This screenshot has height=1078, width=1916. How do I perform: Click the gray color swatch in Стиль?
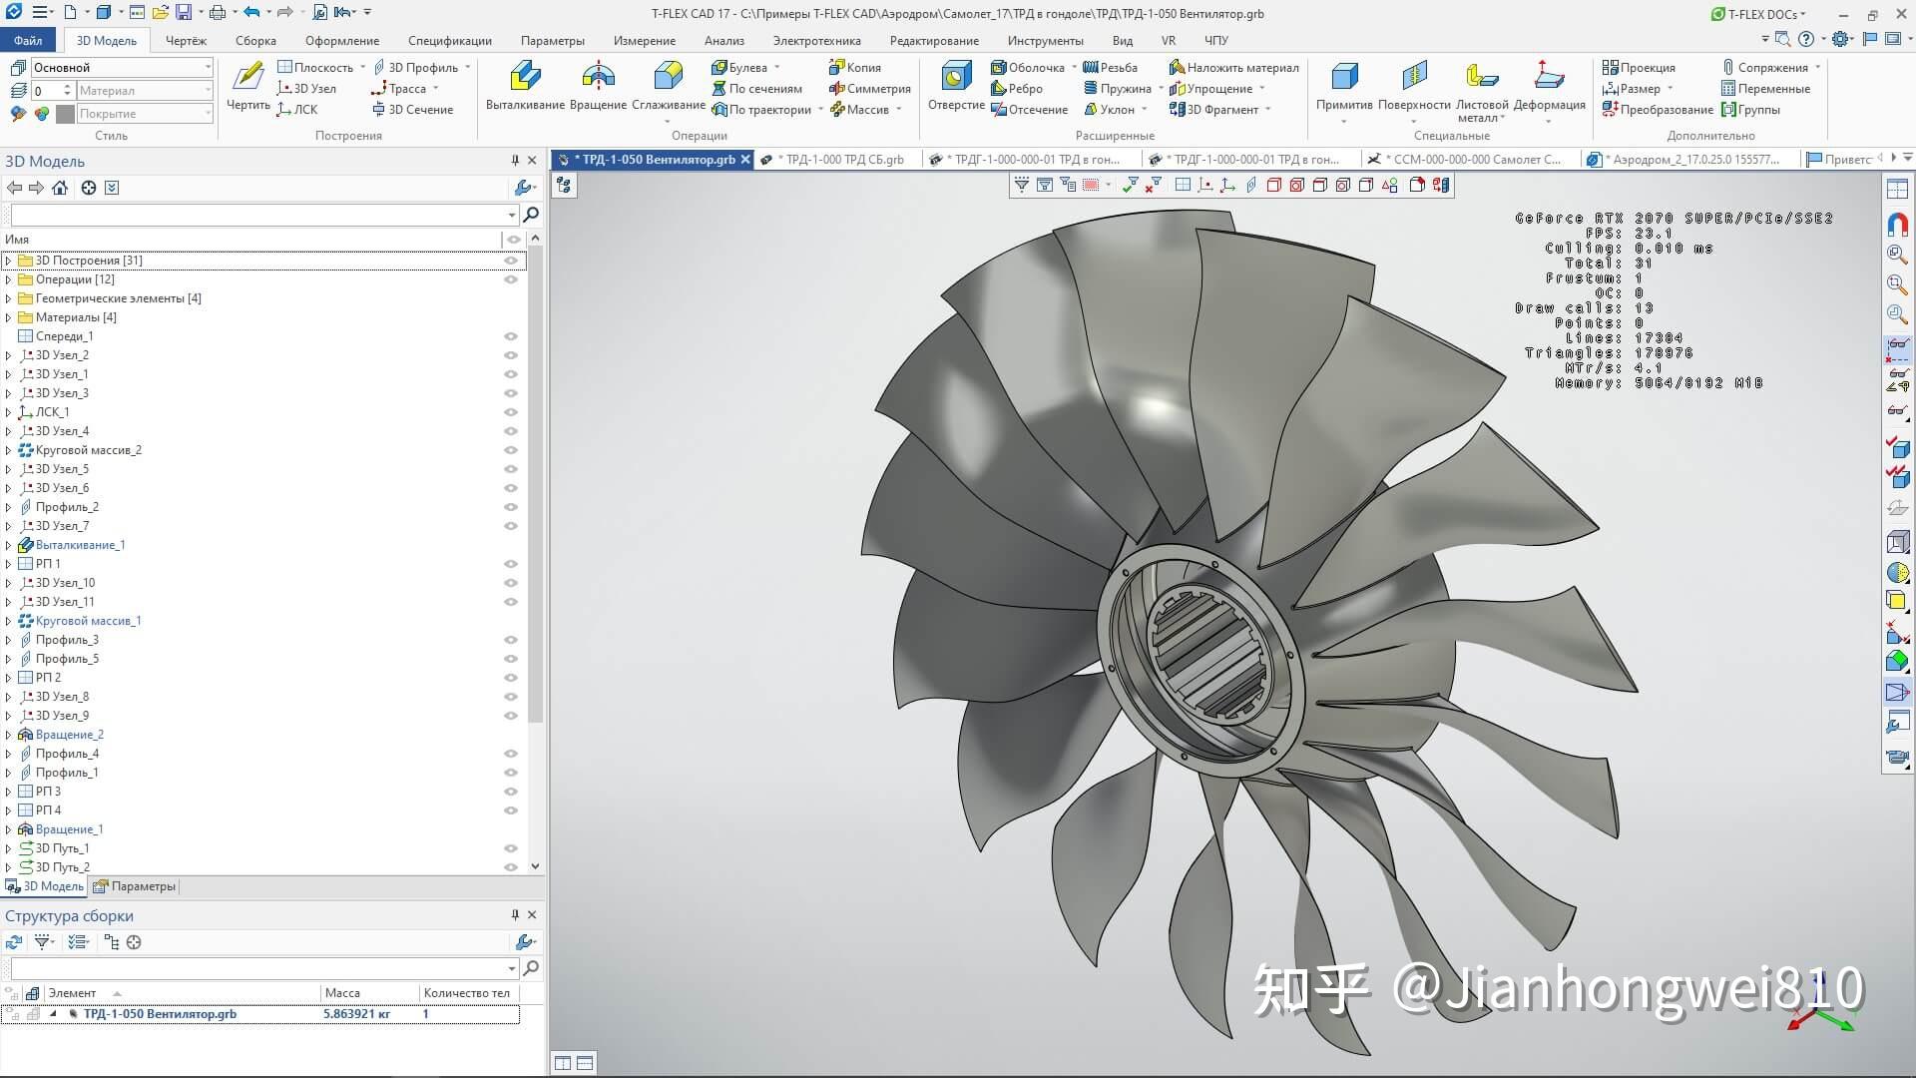coord(65,114)
